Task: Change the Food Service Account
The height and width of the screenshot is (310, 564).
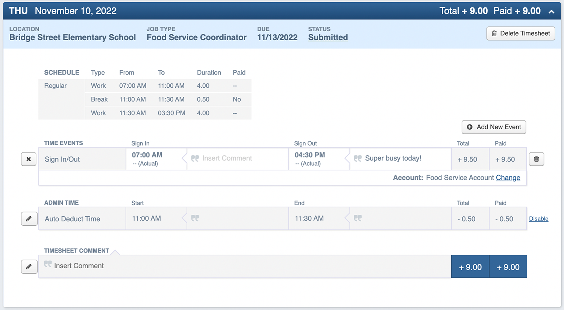Action: pos(508,178)
